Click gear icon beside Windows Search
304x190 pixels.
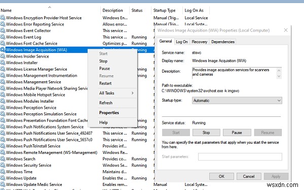point(3,159)
